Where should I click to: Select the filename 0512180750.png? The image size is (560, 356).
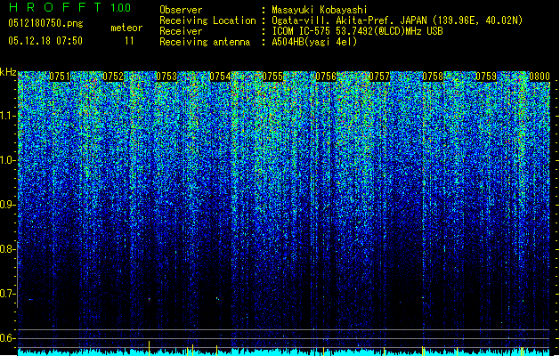[45, 24]
